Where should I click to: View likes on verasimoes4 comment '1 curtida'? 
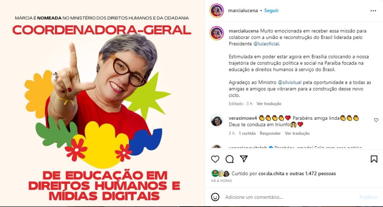[x=247, y=133]
